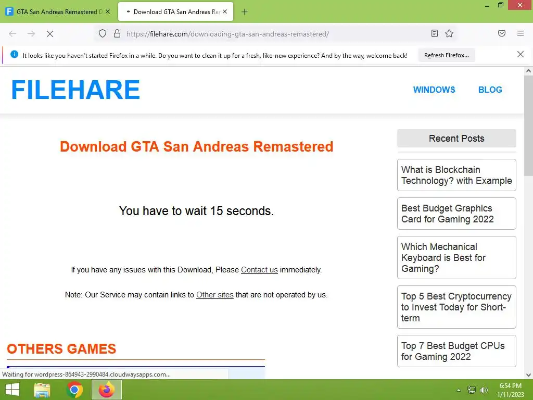
Task: Open Which Mechanical Keyboard is Best post
Action: [456, 257]
